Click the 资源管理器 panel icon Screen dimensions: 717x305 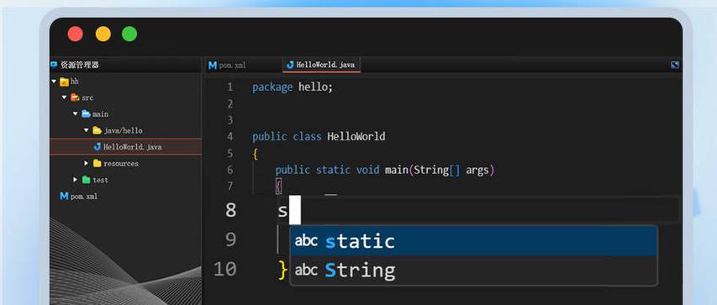[x=55, y=65]
